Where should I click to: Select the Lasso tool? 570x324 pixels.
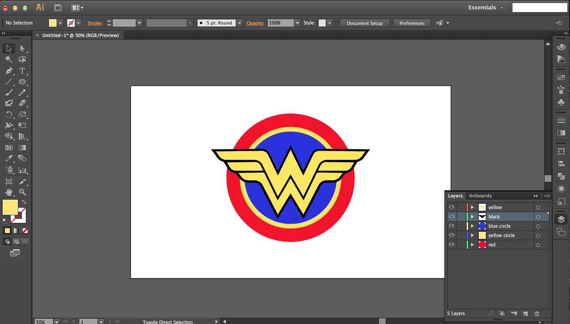(22, 59)
